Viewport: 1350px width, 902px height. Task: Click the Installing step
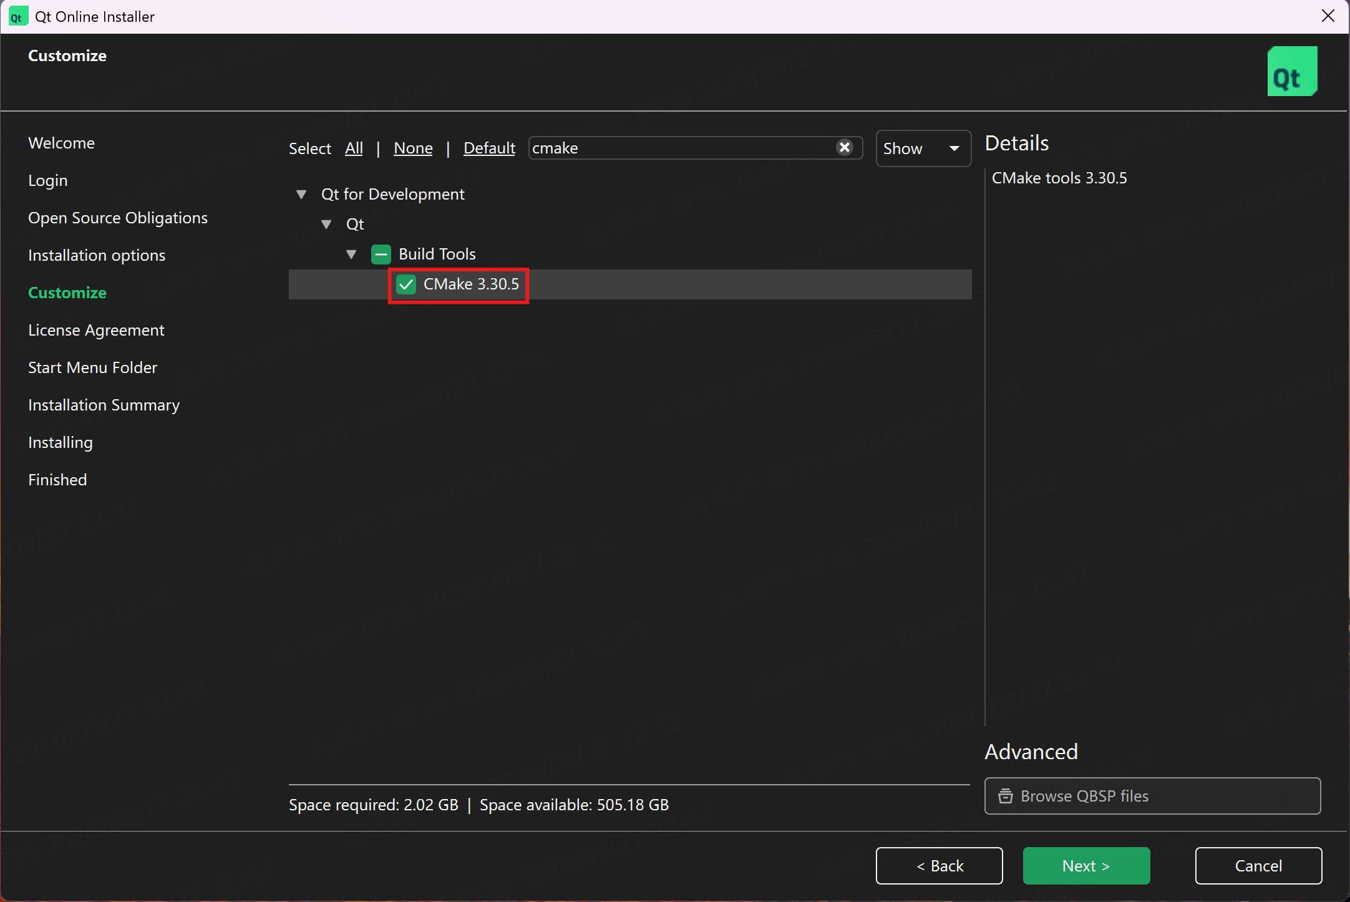tap(61, 443)
